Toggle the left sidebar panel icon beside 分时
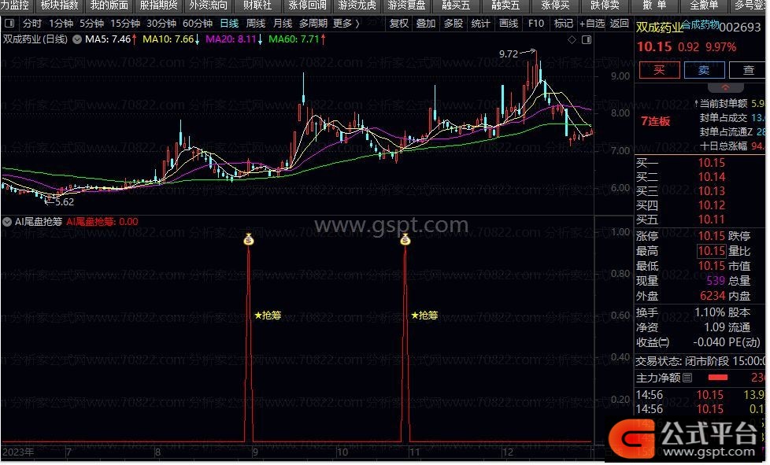770x465 pixels. tap(9, 23)
